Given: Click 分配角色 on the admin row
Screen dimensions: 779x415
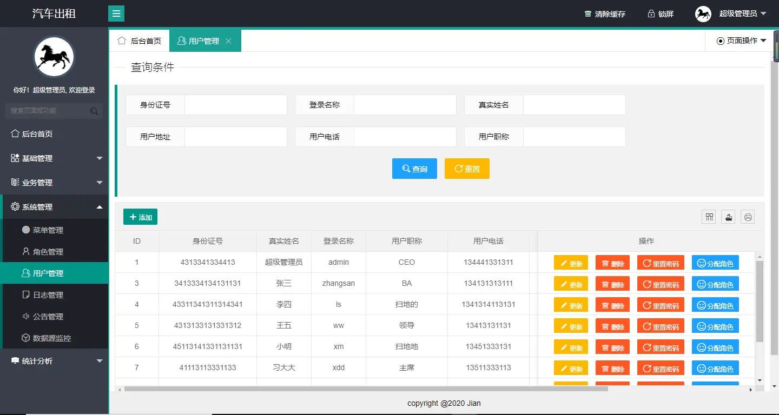Looking at the screenshot, I should (x=715, y=263).
